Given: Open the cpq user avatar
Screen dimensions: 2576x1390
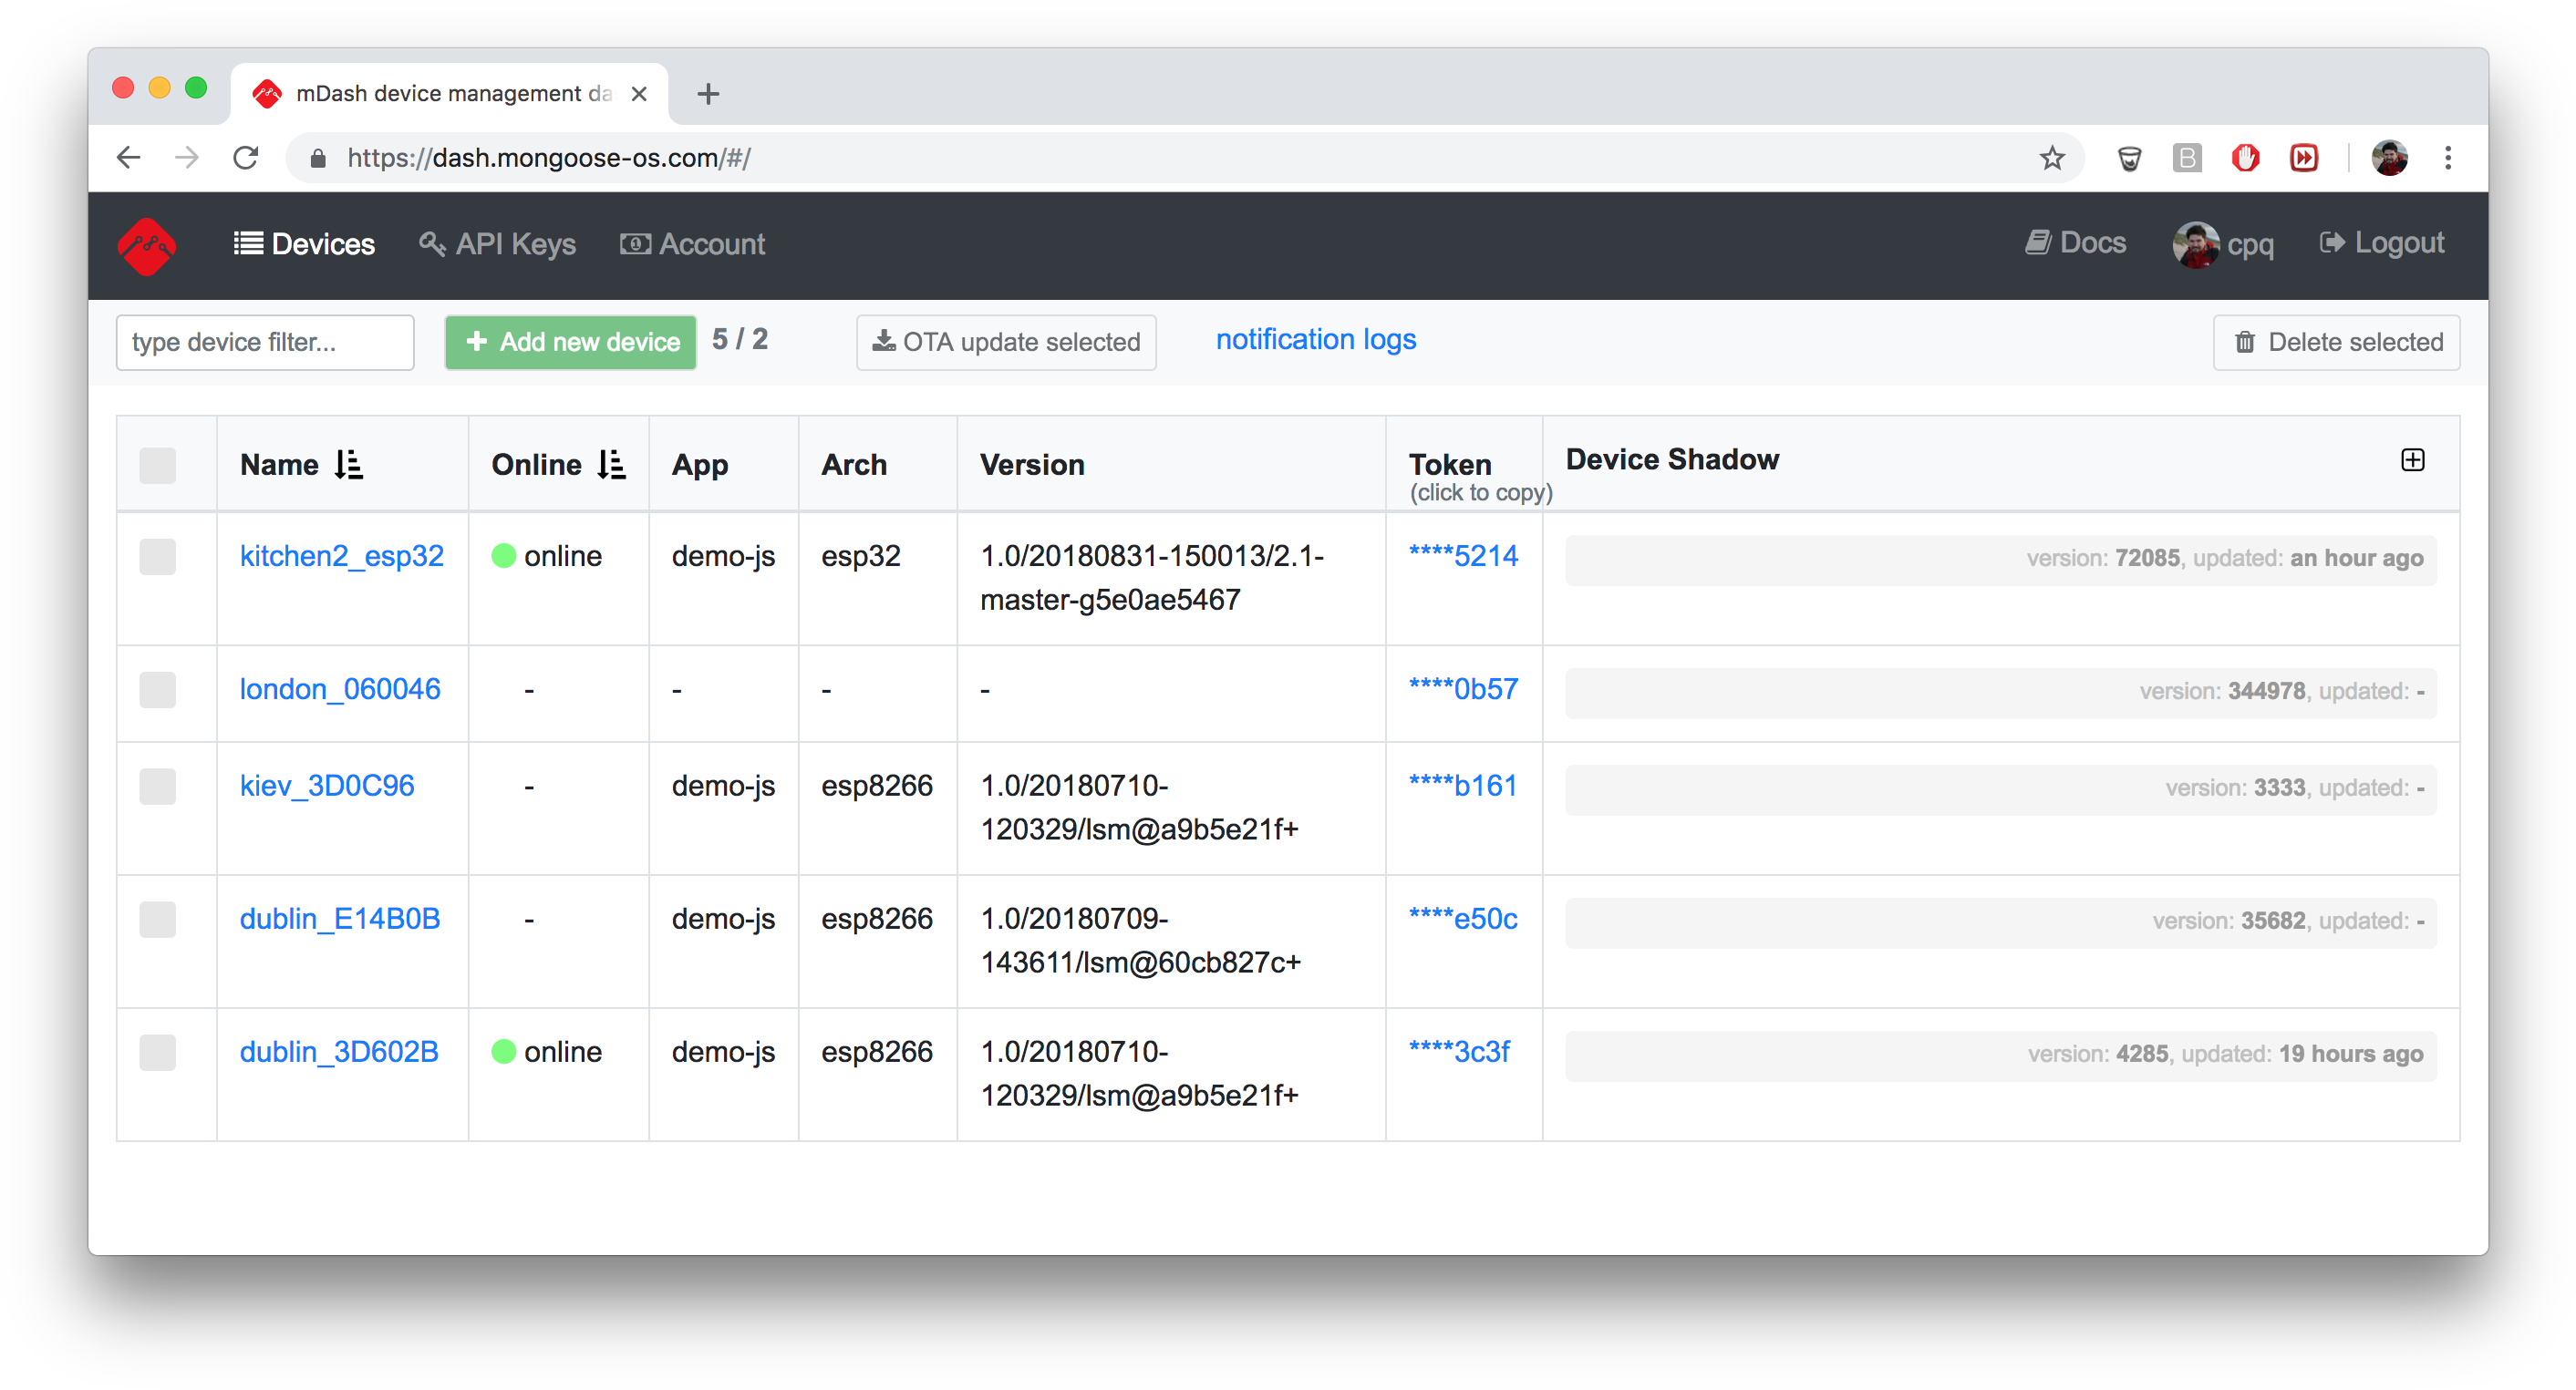Looking at the screenshot, I should point(2195,245).
